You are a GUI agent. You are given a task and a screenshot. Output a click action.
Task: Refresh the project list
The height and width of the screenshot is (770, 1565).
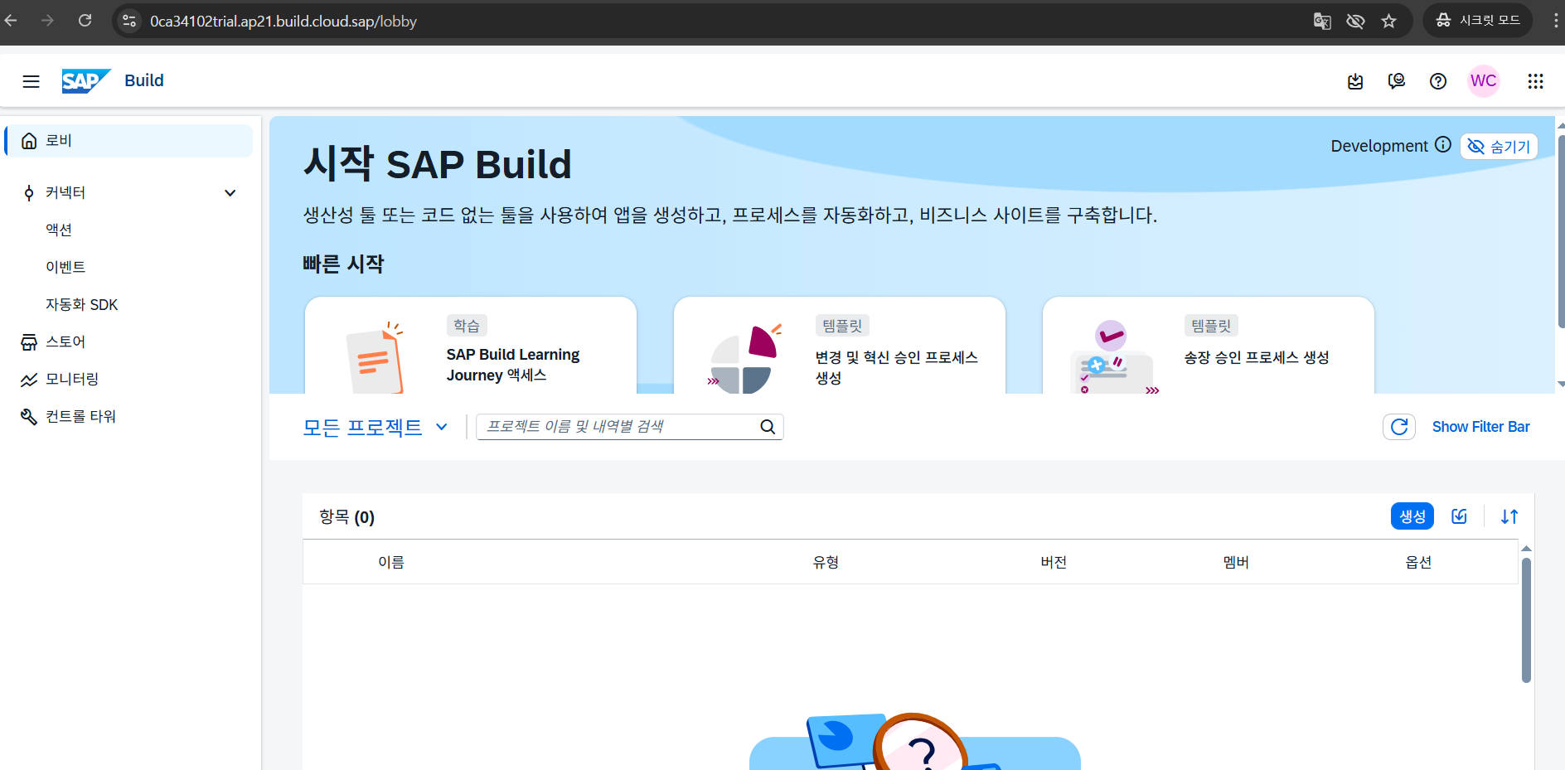1399,427
